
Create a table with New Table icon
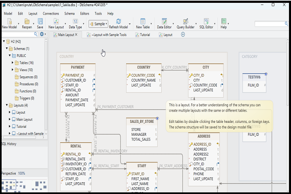pyautogui.click(x=143, y=21)
